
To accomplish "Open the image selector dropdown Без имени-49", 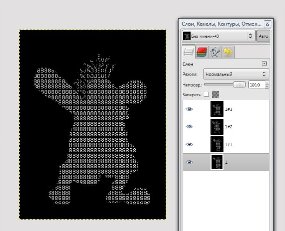I will click(x=219, y=36).
